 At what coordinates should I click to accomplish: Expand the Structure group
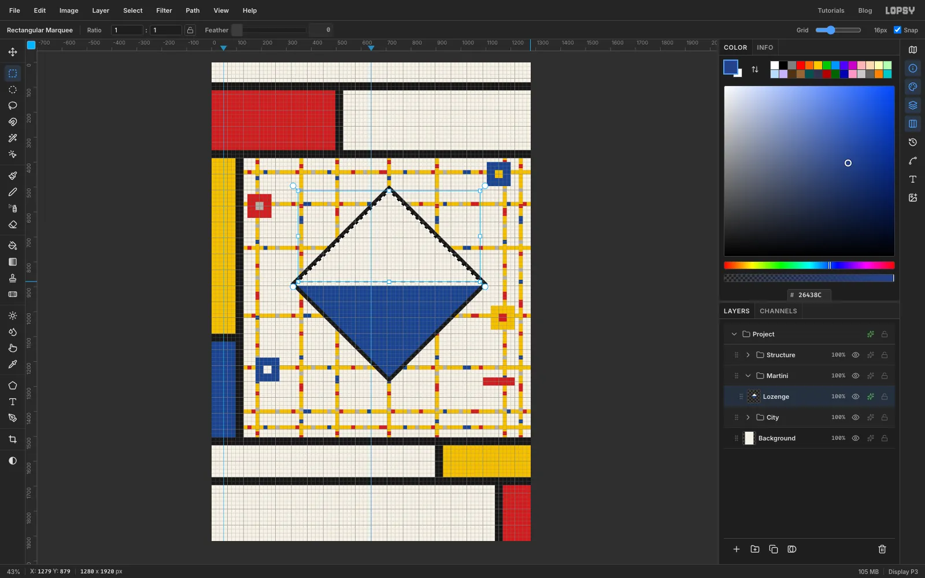coord(748,355)
